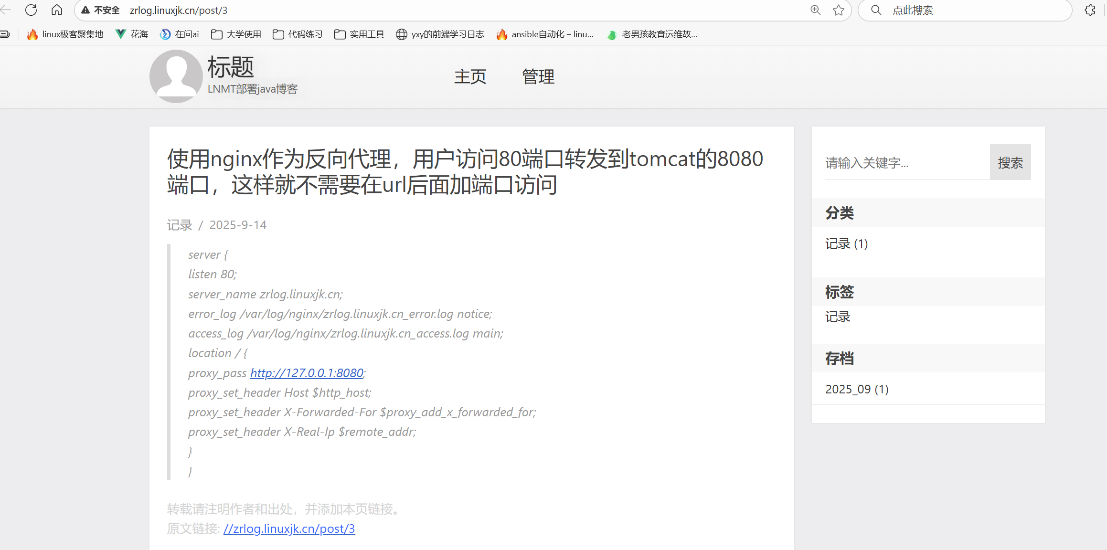The image size is (1107, 550).
Task: Click the blog avatar image
Action: (176, 76)
